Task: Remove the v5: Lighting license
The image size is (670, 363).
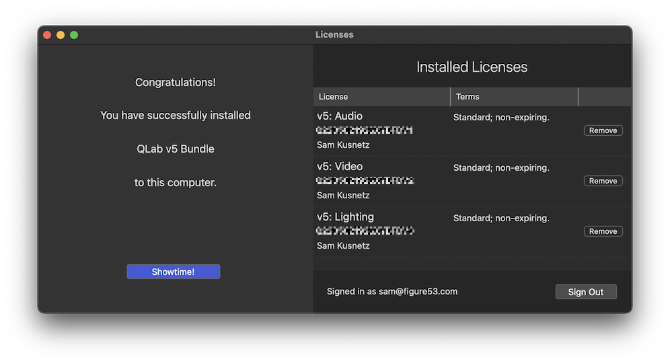Action: click(603, 231)
